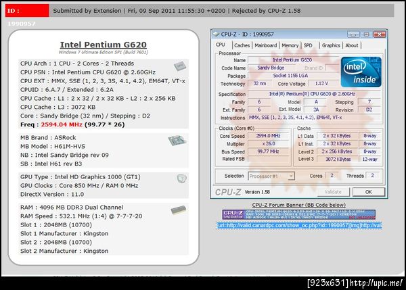Minimize the CPU-Z window
The width and height of the screenshot is (406, 290).
click(x=353, y=34)
